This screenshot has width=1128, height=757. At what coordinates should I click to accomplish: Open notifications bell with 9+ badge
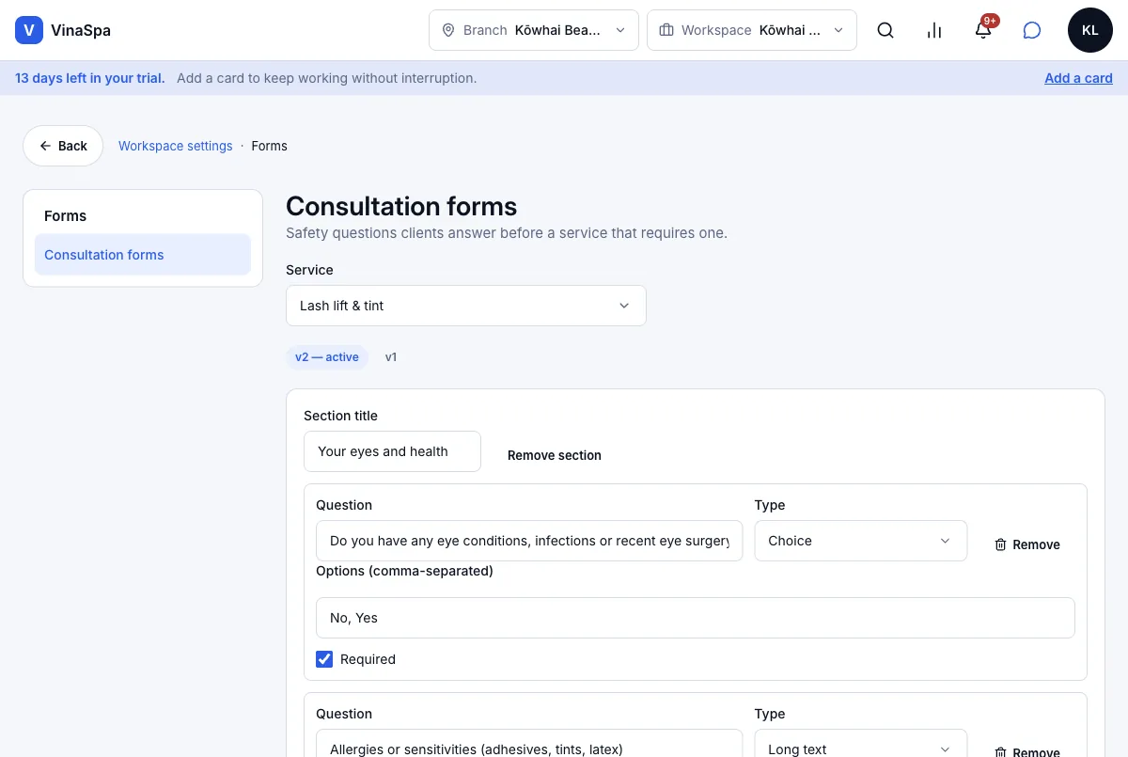click(983, 30)
